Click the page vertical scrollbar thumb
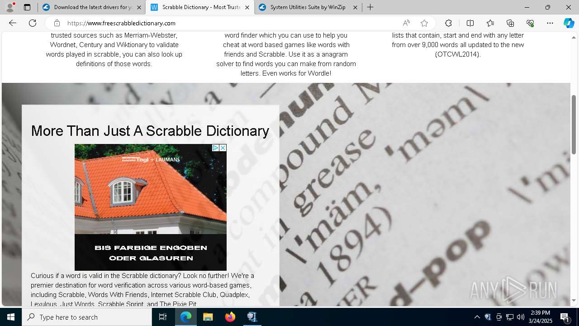Screen dimensions: 579x326 pos(574,125)
